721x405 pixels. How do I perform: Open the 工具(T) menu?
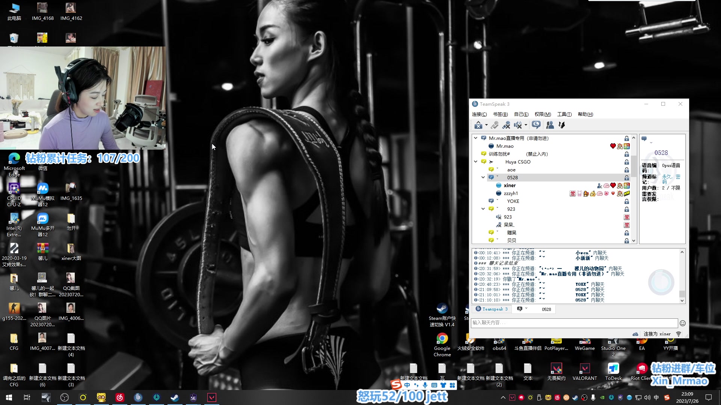(x=564, y=114)
